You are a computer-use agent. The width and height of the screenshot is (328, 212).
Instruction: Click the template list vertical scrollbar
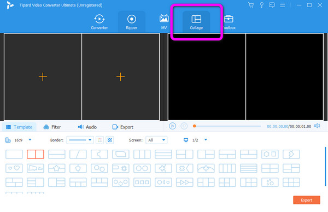tap(325, 167)
